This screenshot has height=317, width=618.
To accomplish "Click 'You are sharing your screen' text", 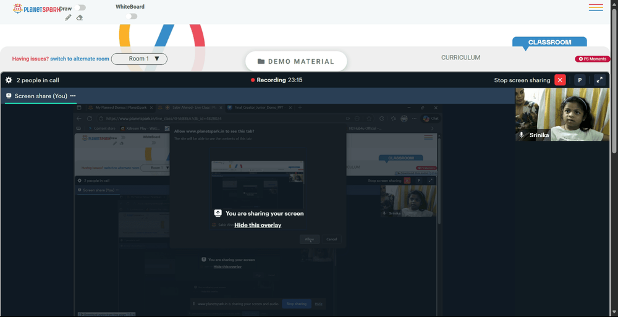I will point(265,213).
